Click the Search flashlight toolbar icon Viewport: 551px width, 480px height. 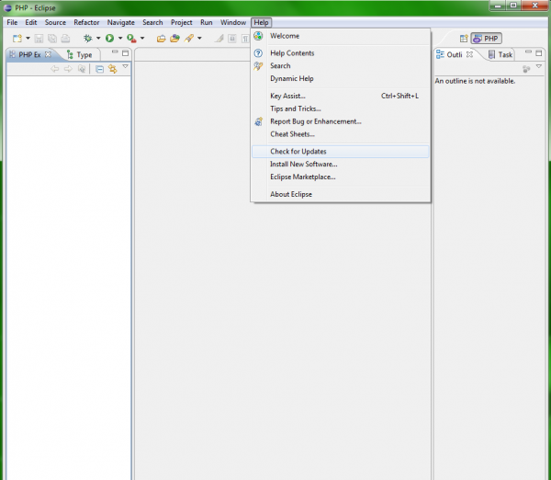[189, 38]
